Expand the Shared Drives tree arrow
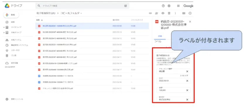The height and width of the screenshot is (109, 246). point(4,32)
